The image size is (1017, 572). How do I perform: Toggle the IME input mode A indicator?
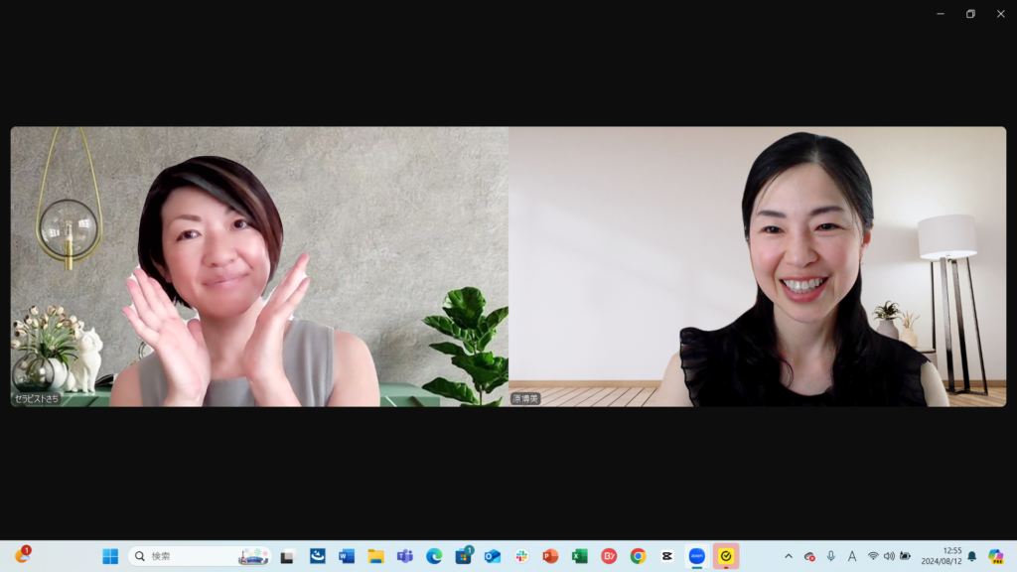click(x=852, y=556)
